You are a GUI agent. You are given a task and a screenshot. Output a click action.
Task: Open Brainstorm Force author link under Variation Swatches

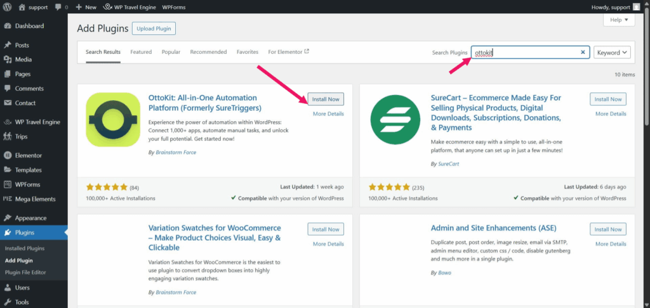pos(176,292)
